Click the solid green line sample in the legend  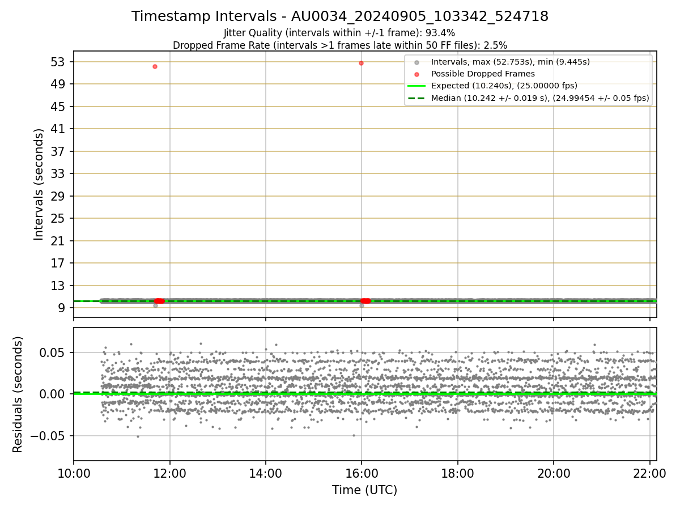(416, 86)
